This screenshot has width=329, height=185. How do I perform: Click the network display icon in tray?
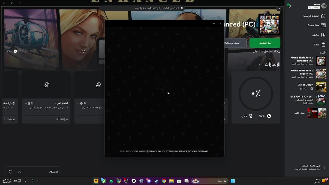20,181
